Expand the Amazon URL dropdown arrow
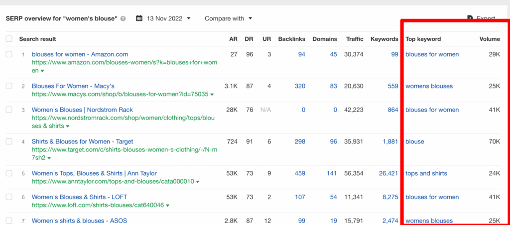 click(42, 71)
